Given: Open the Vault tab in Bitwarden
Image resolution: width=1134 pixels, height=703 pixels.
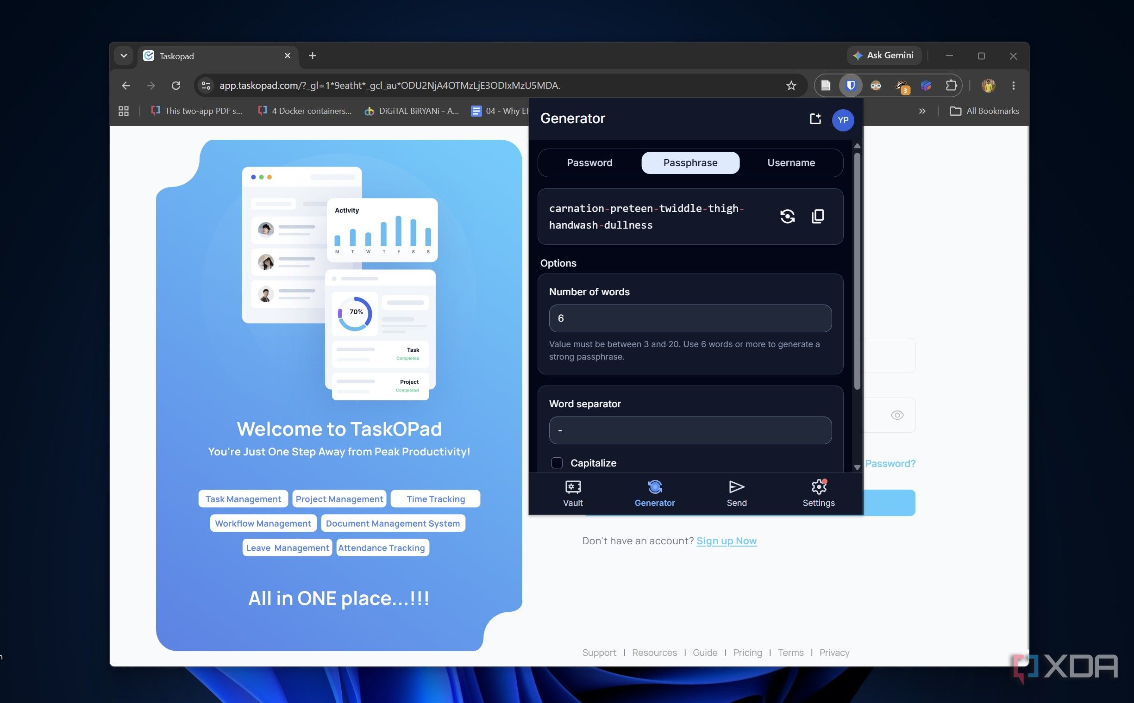Looking at the screenshot, I should click(x=573, y=494).
